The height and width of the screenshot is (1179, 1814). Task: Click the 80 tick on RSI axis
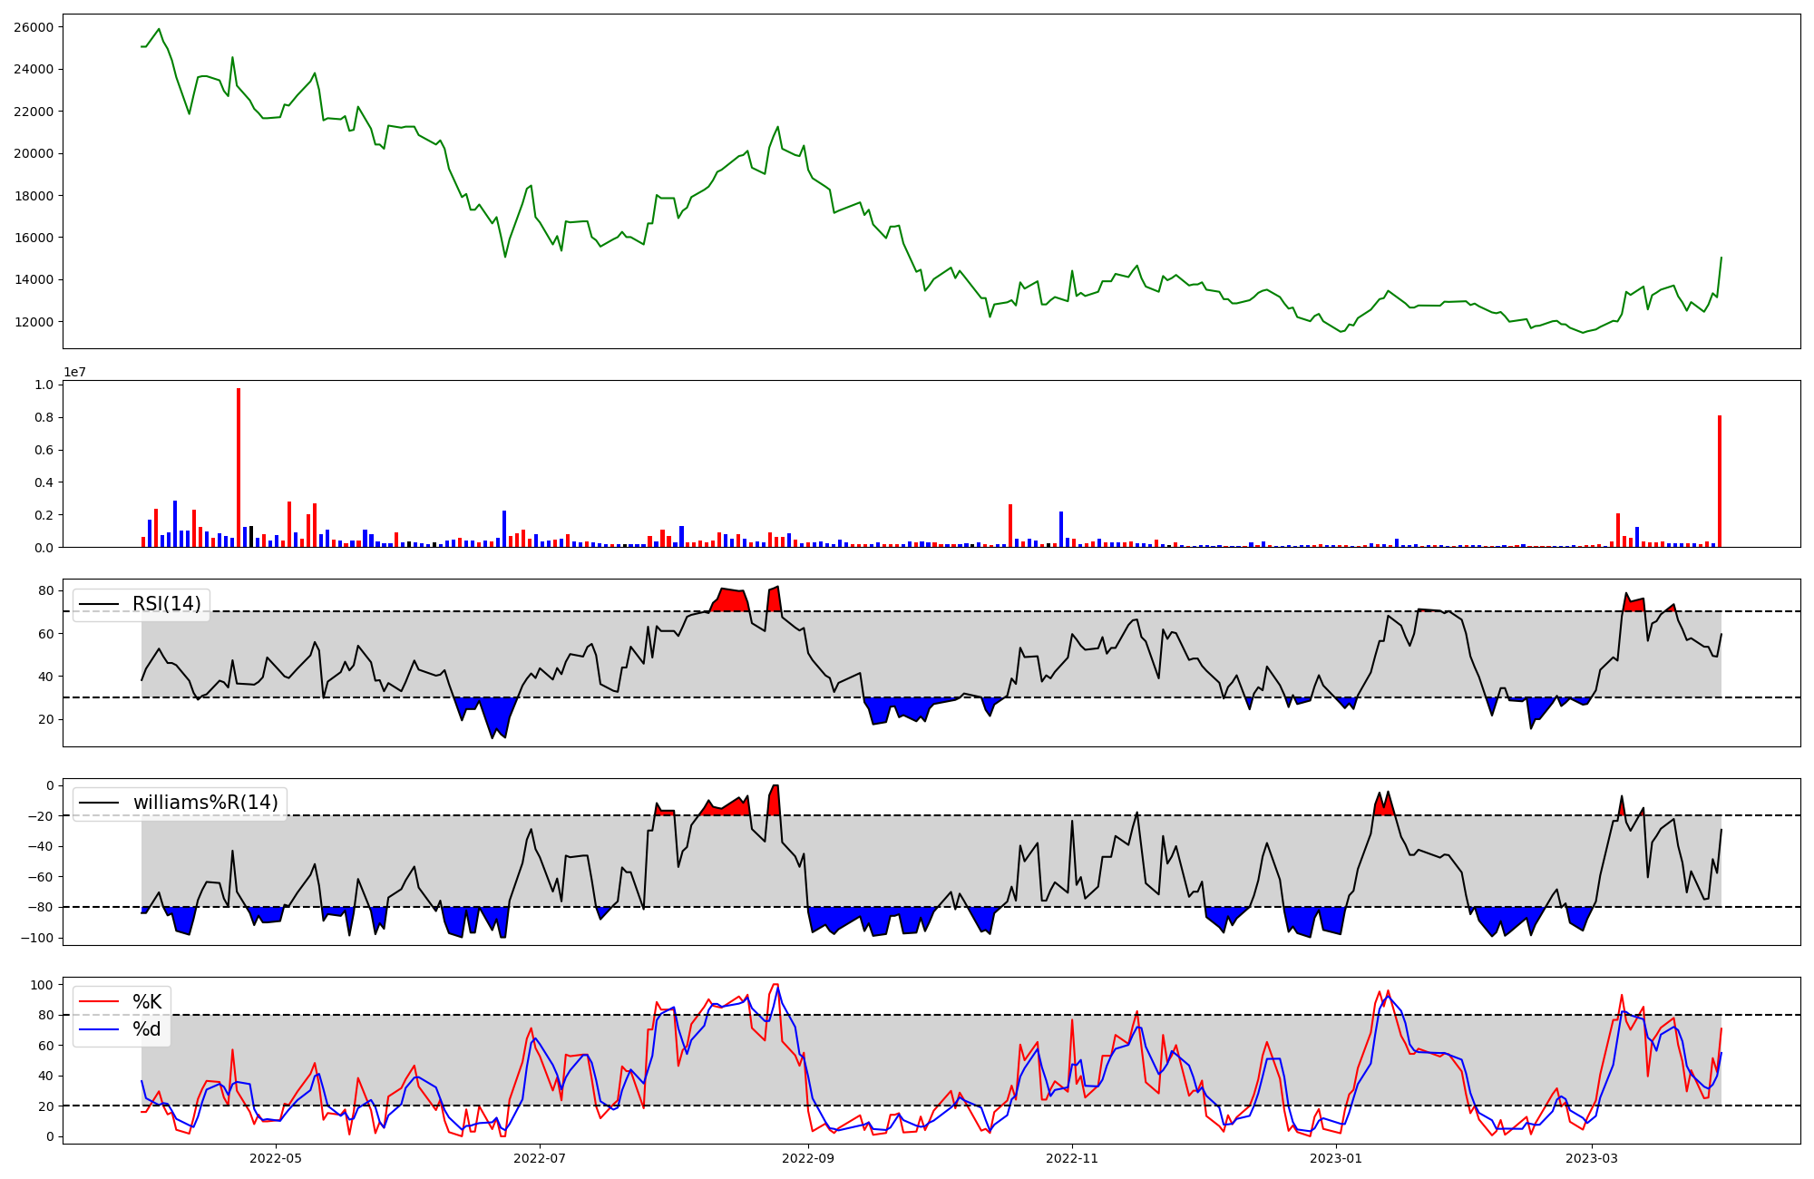(45, 591)
